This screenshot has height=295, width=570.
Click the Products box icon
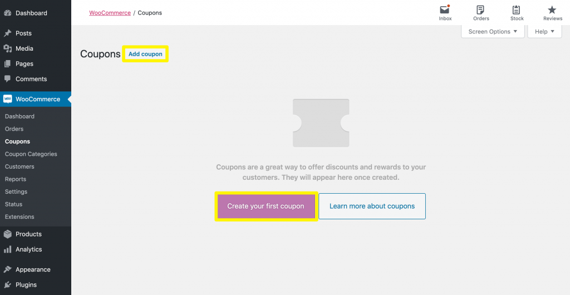click(8, 234)
